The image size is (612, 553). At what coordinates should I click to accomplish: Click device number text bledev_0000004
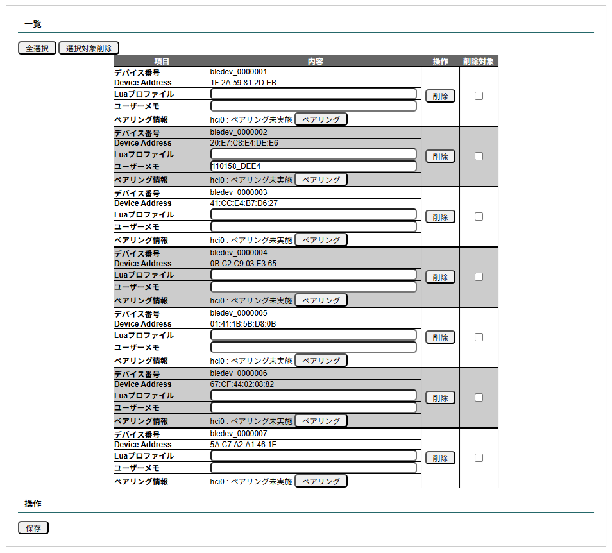pos(239,253)
